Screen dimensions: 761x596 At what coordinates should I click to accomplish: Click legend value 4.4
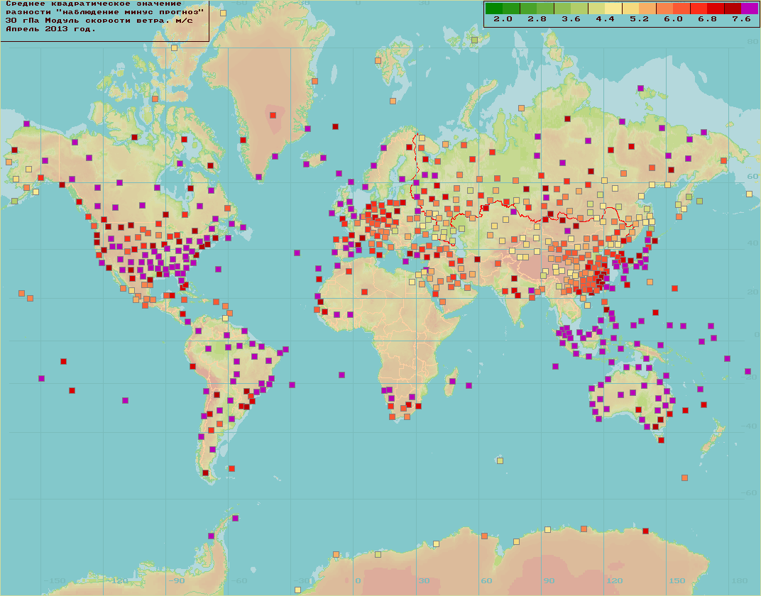click(x=605, y=19)
